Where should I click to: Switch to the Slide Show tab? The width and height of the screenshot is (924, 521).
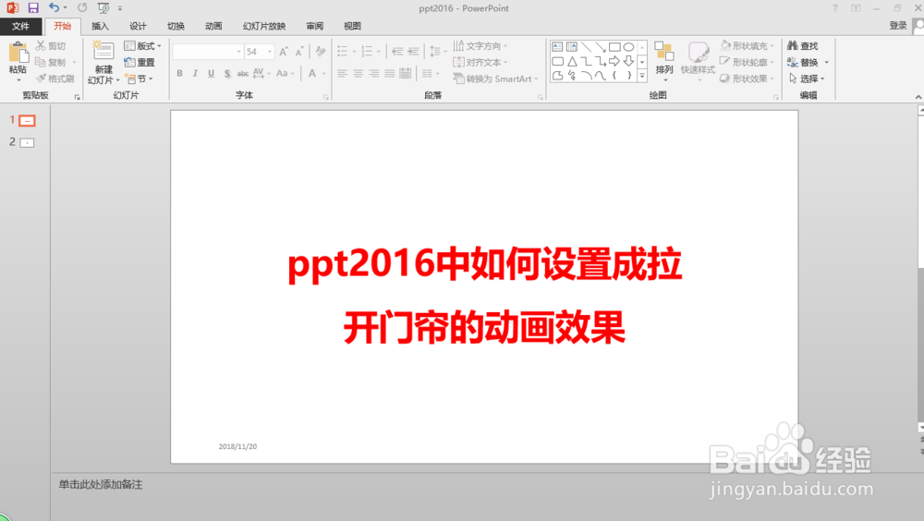(x=264, y=26)
